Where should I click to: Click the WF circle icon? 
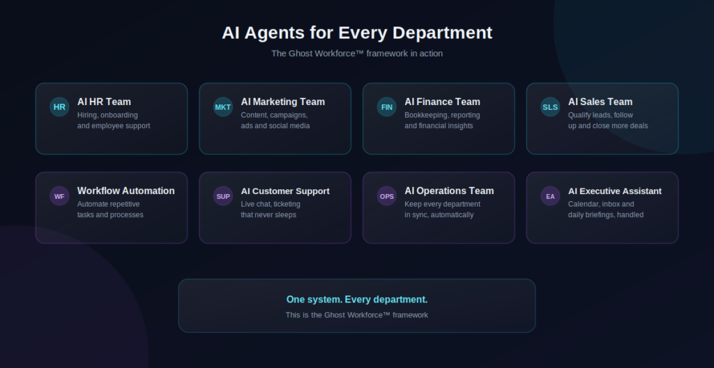point(59,196)
